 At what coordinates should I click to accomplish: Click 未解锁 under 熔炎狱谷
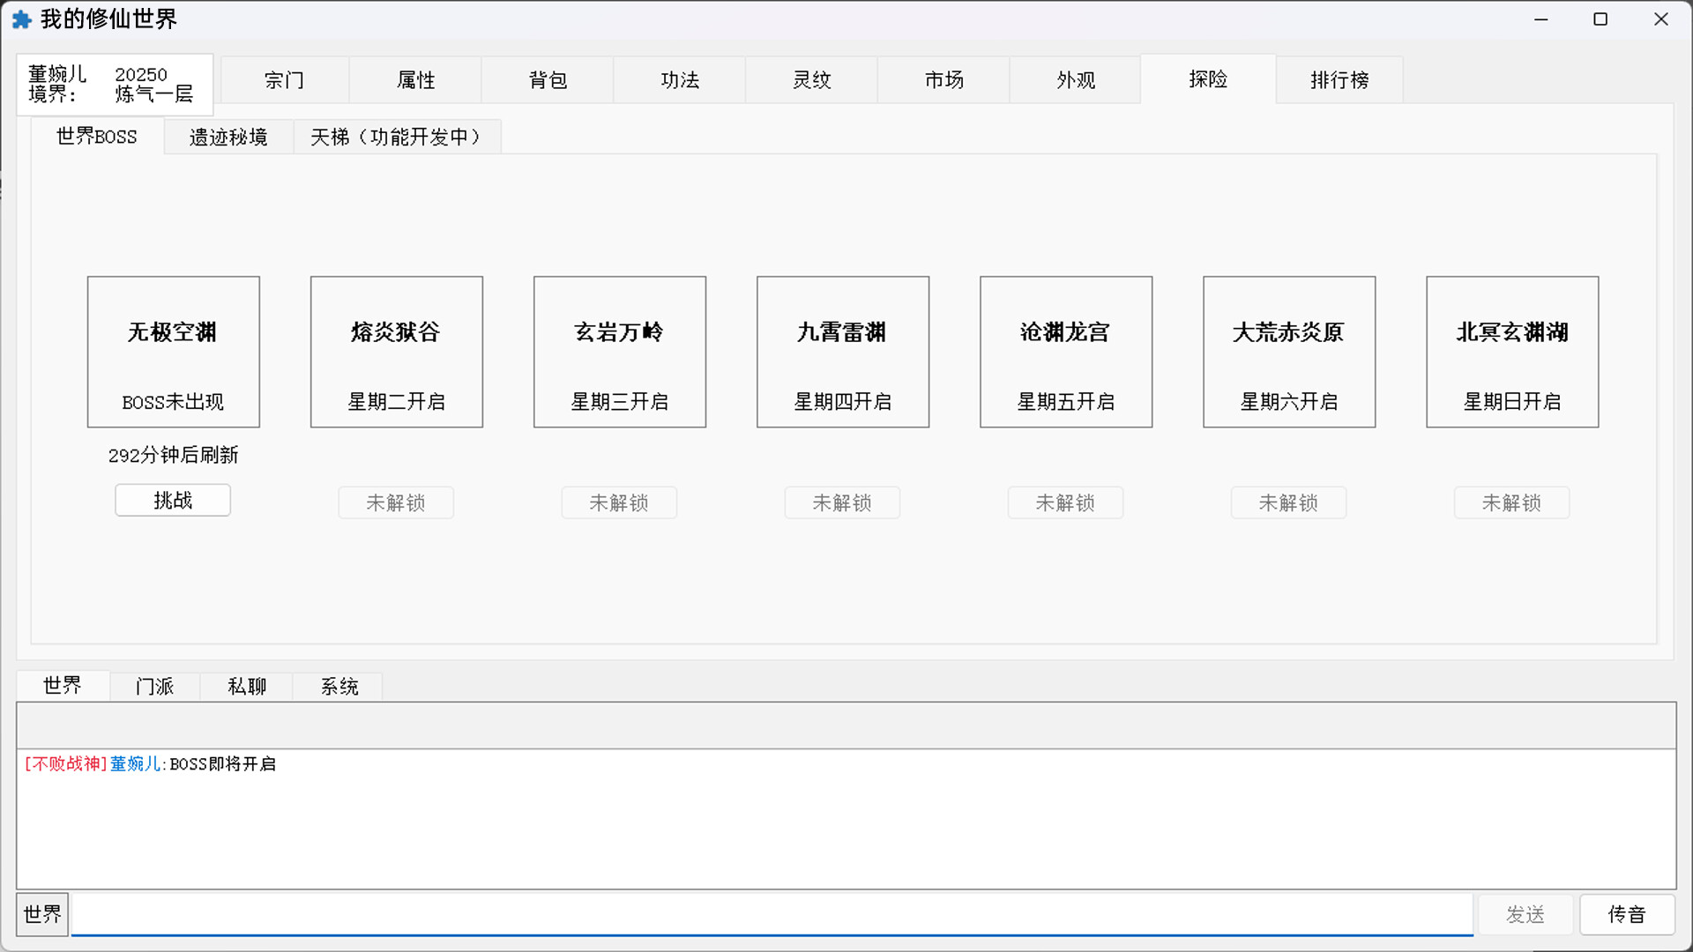[x=395, y=502]
